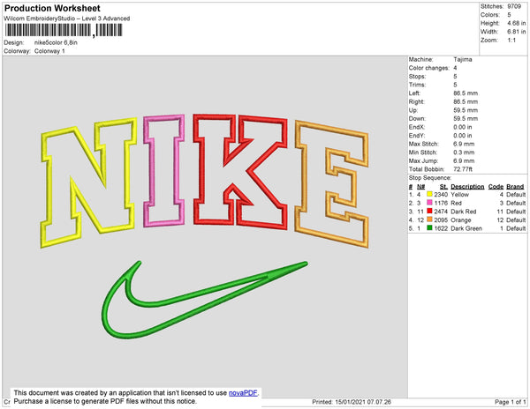Click the Yellow thread color swatch
Image resolution: width=530 pixels, height=409 pixels.
click(429, 194)
